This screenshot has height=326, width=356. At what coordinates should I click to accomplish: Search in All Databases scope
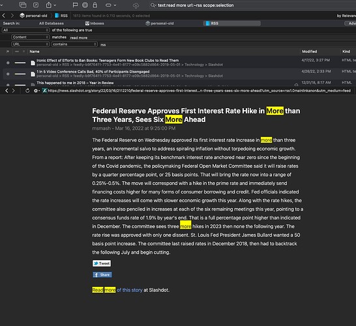[x=52, y=23]
